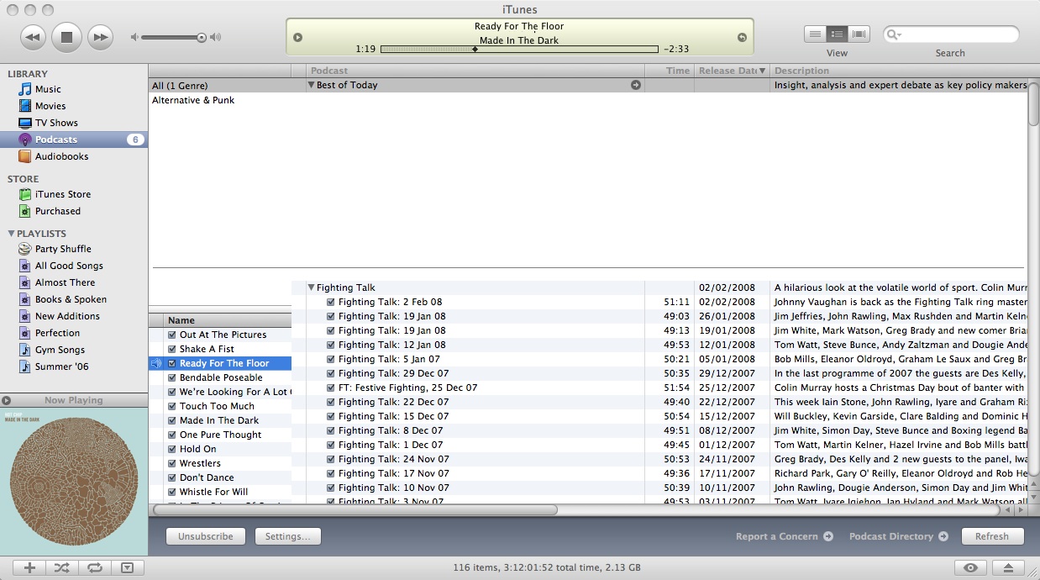This screenshot has width=1040, height=580.
Task: Uncheck Fighting Talk: 2 Feb 08
Action: pos(331,302)
